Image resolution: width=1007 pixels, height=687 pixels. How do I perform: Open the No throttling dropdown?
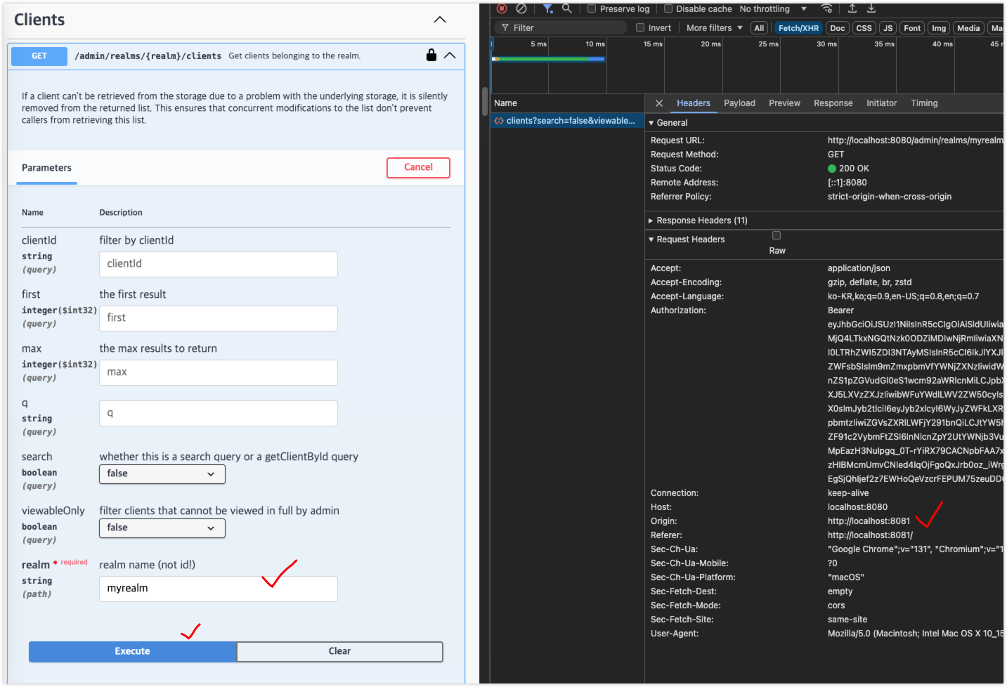[x=773, y=9]
